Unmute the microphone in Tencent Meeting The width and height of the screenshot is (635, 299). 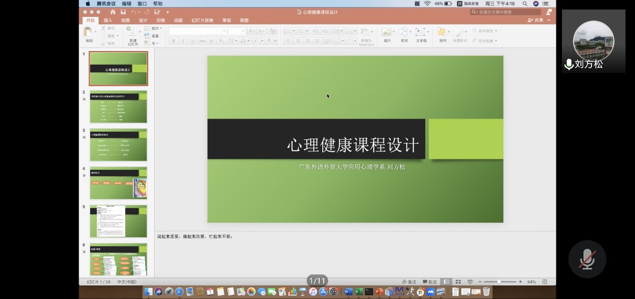587,259
